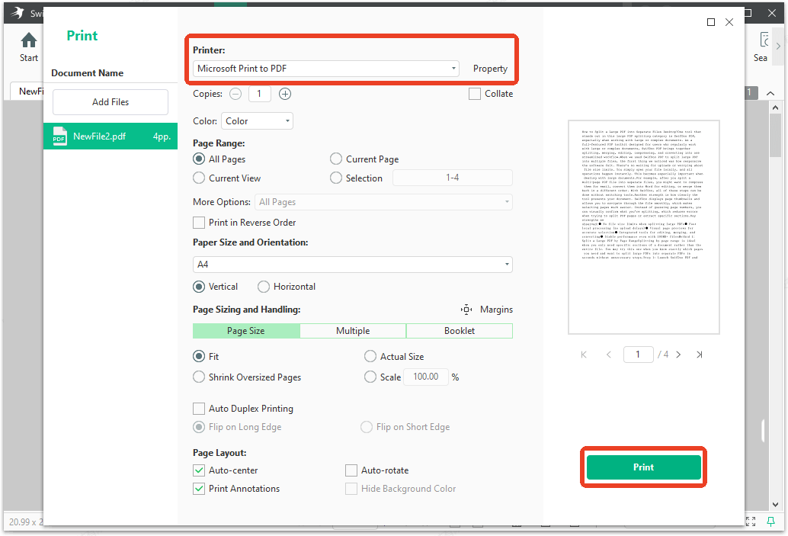
Task: Uncheck Print Annotations option
Action: (199, 488)
